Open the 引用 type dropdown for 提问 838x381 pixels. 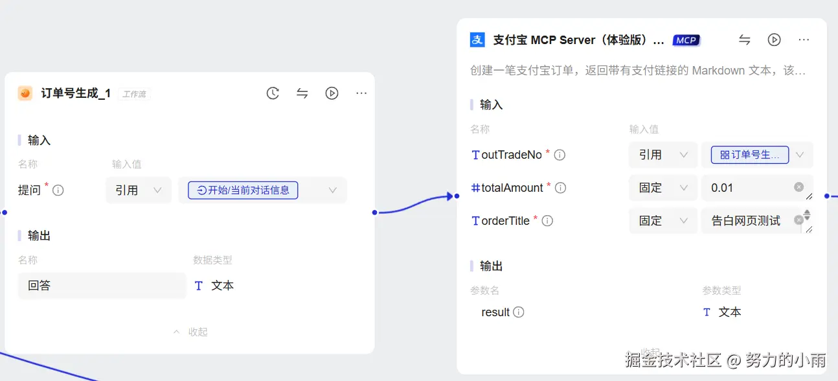pos(139,190)
